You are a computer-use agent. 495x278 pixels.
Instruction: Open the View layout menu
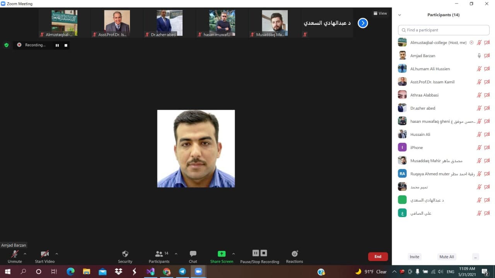380,13
